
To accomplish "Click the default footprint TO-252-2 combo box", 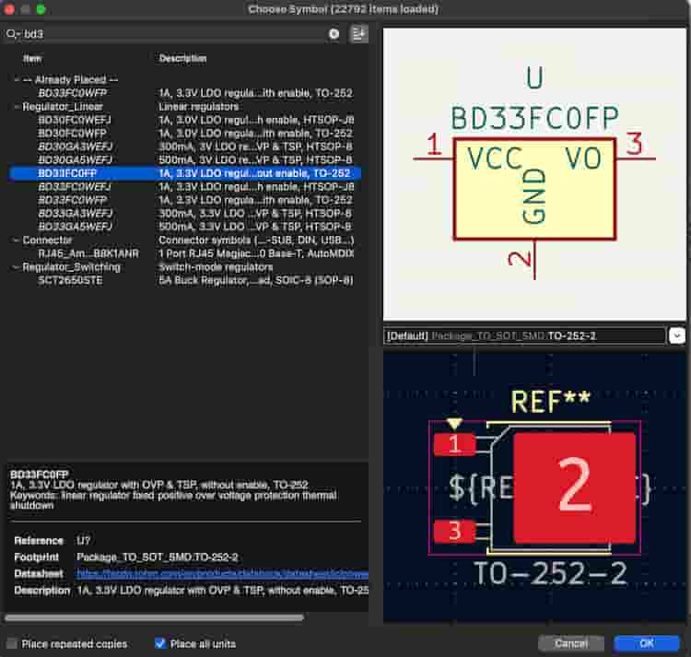I will point(524,335).
